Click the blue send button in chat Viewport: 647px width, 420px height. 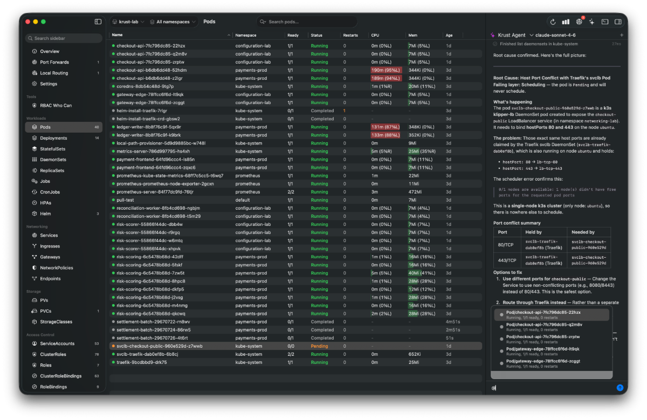[x=620, y=388]
